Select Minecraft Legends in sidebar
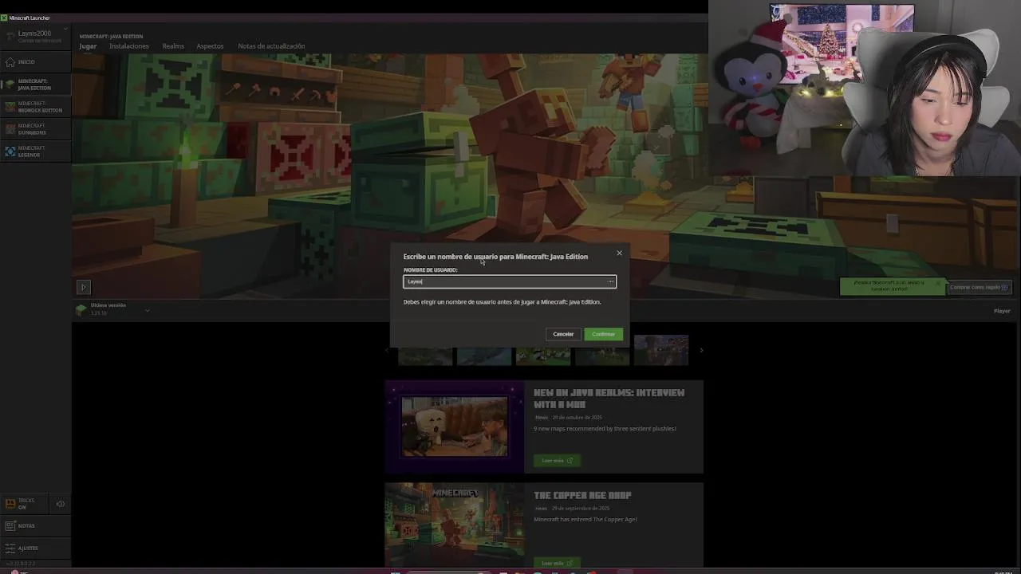Image resolution: width=1021 pixels, height=574 pixels. (35, 151)
